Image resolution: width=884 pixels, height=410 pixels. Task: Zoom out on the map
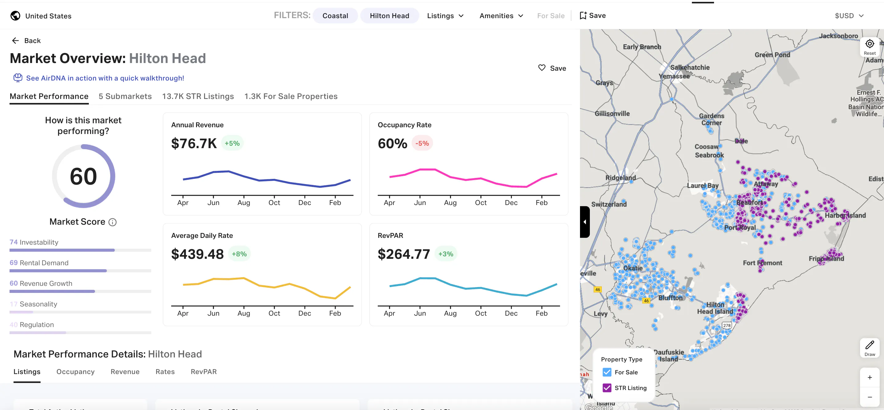click(870, 397)
